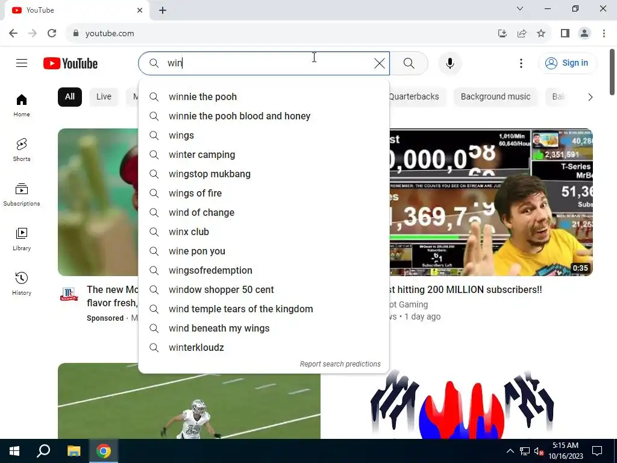
Task: Choose suggestion "window shopper 50 cent"
Action: pos(264,290)
